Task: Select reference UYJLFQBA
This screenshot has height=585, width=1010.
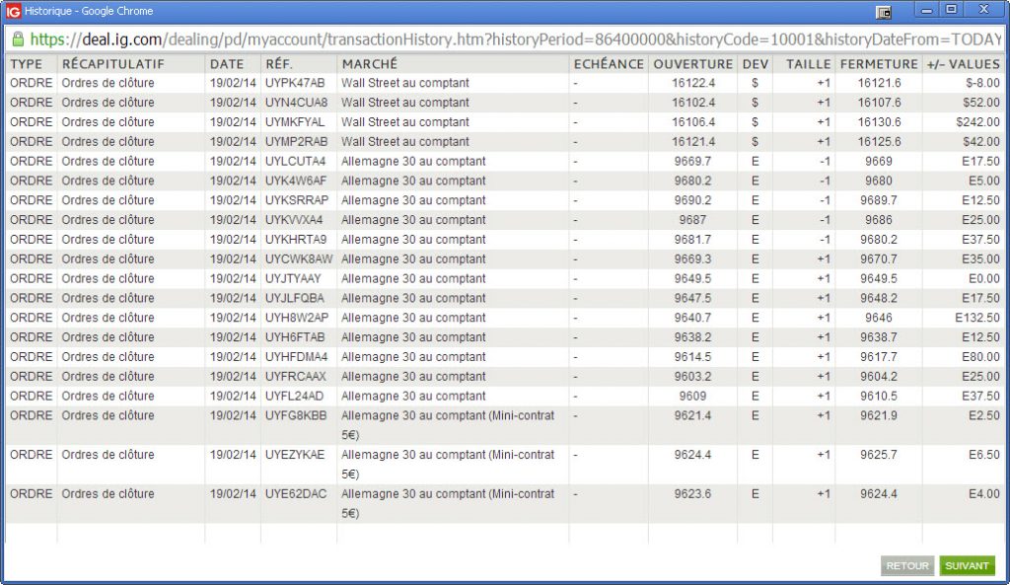Action: tap(294, 298)
